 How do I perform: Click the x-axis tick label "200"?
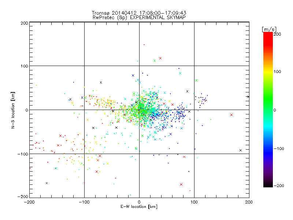tap(249, 202)
